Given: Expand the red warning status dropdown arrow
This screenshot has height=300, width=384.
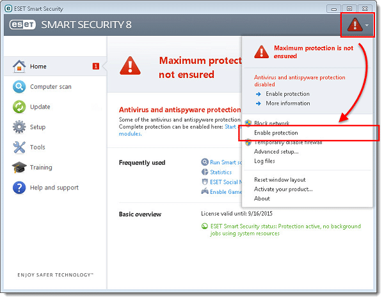Looking at the screenshot, I should click(x=367, y=25).
